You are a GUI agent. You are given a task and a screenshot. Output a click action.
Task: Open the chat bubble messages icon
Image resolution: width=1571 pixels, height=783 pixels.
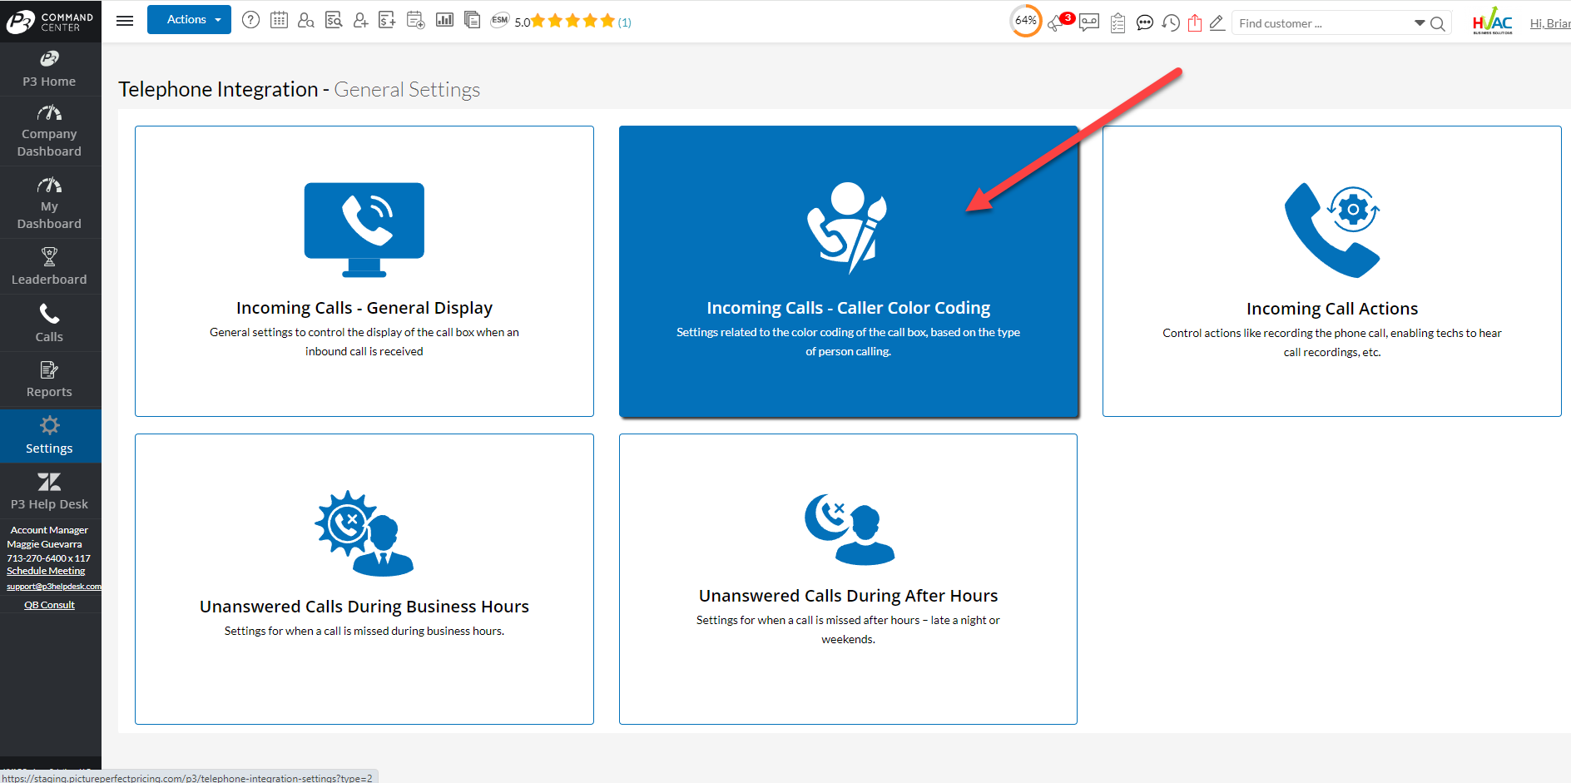(1144, 22)
